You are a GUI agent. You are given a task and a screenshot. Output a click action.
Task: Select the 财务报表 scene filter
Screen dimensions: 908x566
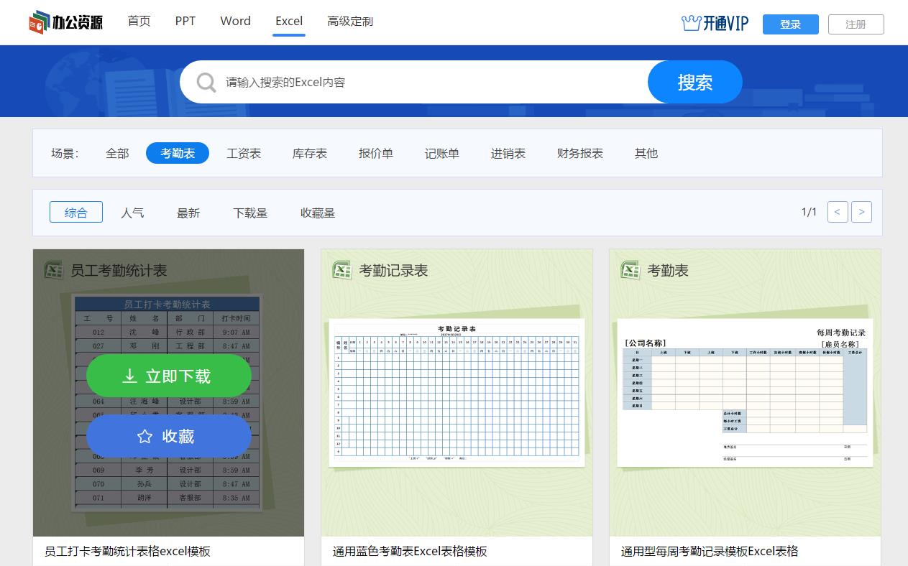point(579,153)
